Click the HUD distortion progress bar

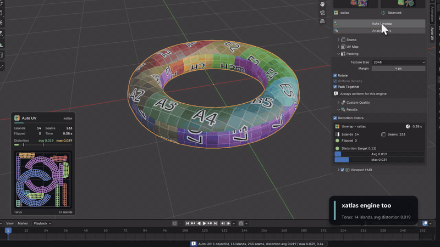[43, 145]
